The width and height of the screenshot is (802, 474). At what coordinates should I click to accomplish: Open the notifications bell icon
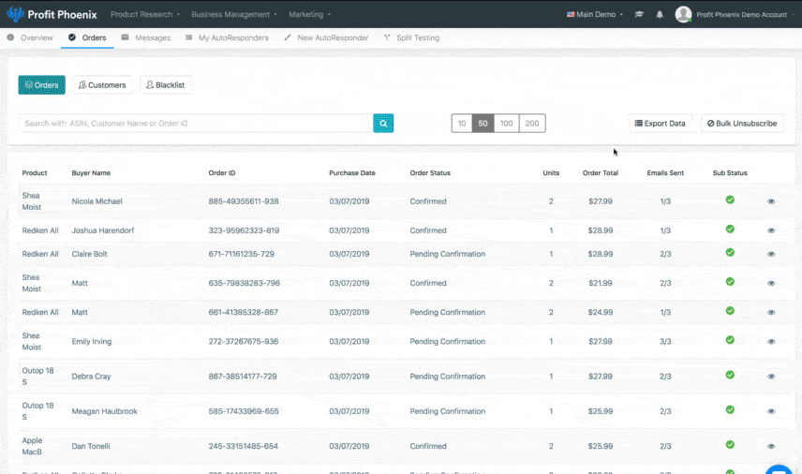pyautogui.click(x=660, y=15)
